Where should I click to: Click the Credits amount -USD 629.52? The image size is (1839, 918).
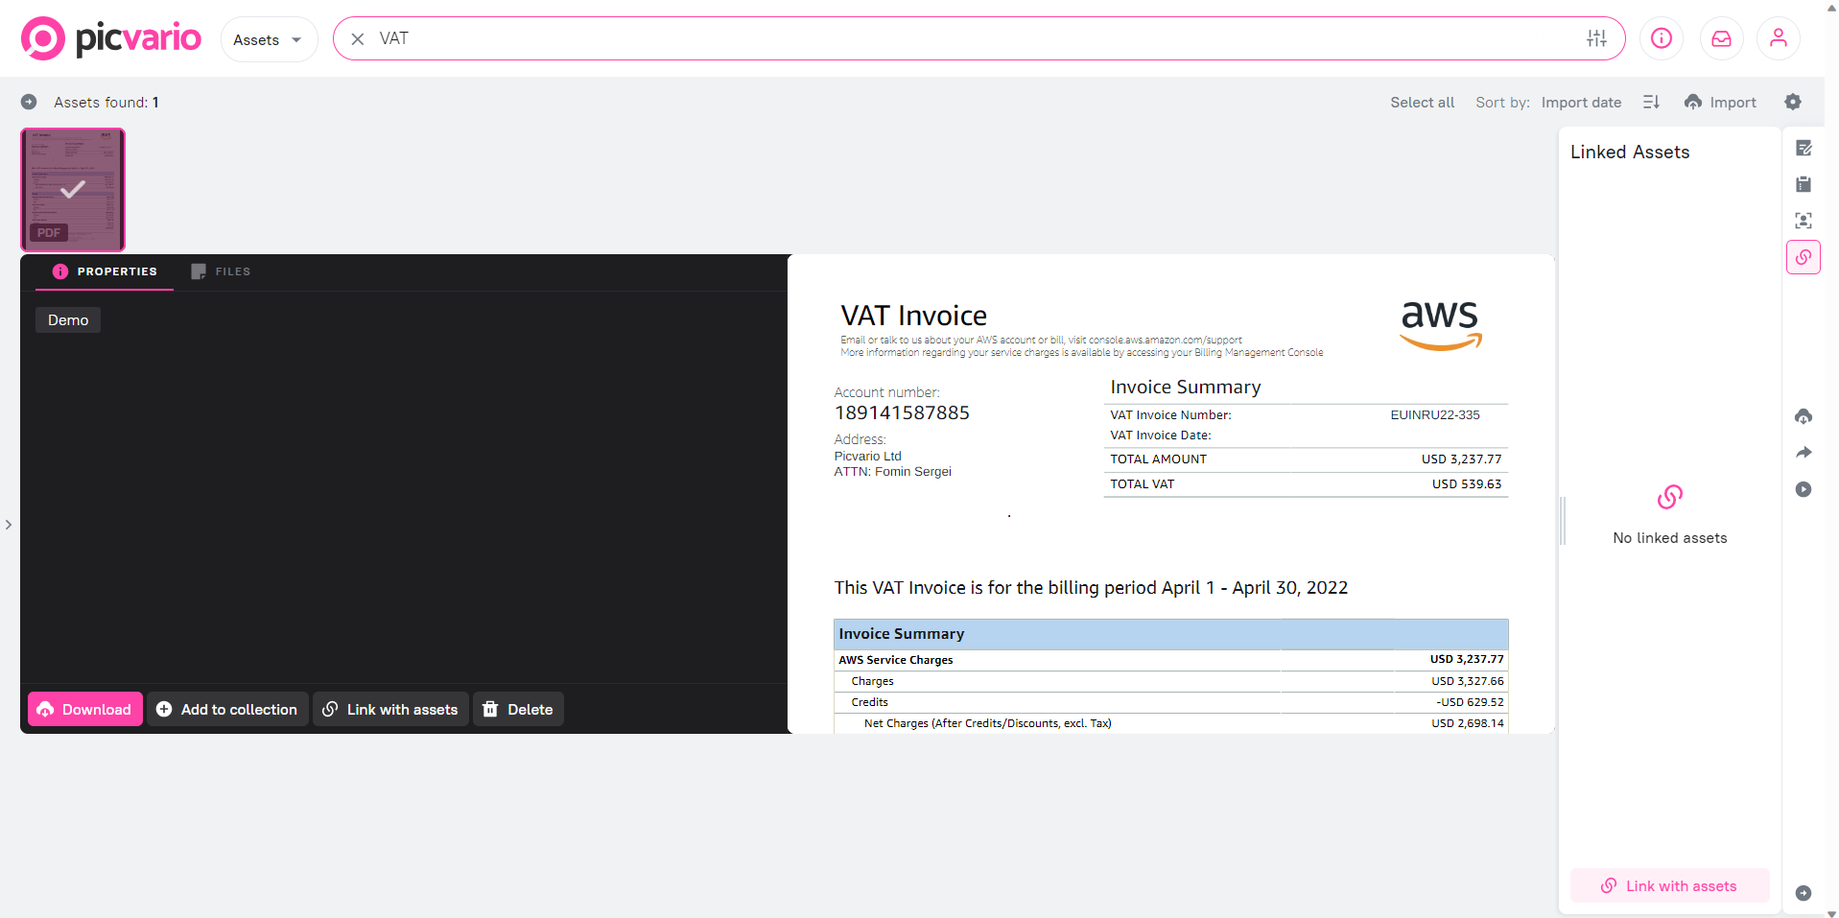pyautogui.click(x=1470, y=702)
